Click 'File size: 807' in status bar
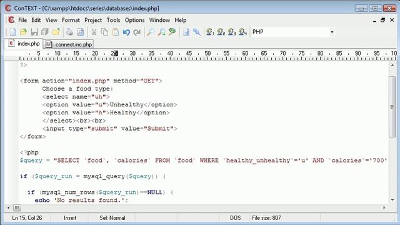This screenshot has height=225, width=400. coord(266,218)
